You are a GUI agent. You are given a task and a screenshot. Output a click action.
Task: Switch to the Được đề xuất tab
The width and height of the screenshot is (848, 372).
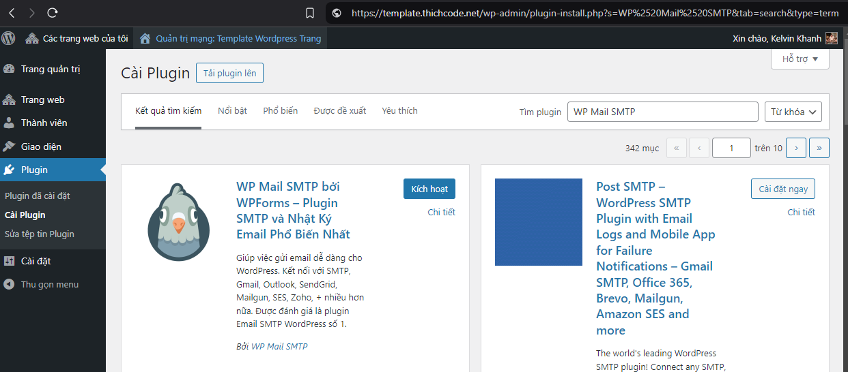coord(340,111)
